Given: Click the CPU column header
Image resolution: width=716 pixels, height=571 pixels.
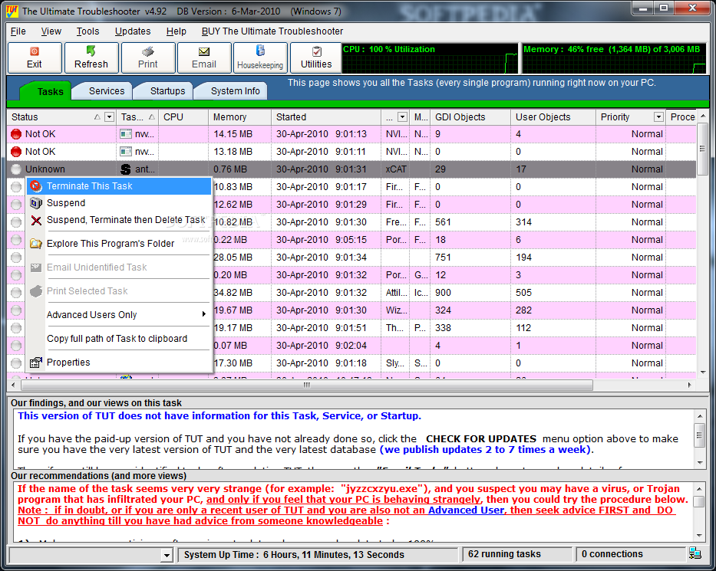Looking at the screenshot, I should [x=183, y=117].
